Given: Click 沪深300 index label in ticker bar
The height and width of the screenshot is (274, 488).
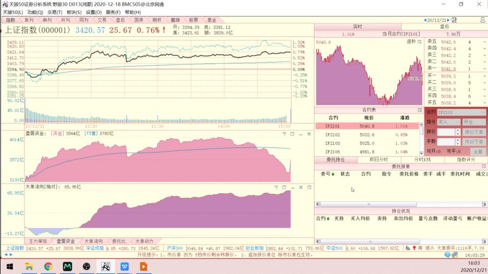Looking at the screenshot, I should [175, 248].
